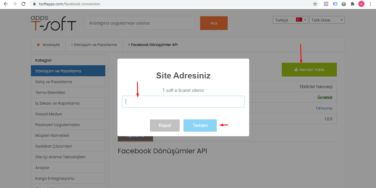The image size is (376, 188).
Task: Click the Anasayfa home icon
Action: 38,45
